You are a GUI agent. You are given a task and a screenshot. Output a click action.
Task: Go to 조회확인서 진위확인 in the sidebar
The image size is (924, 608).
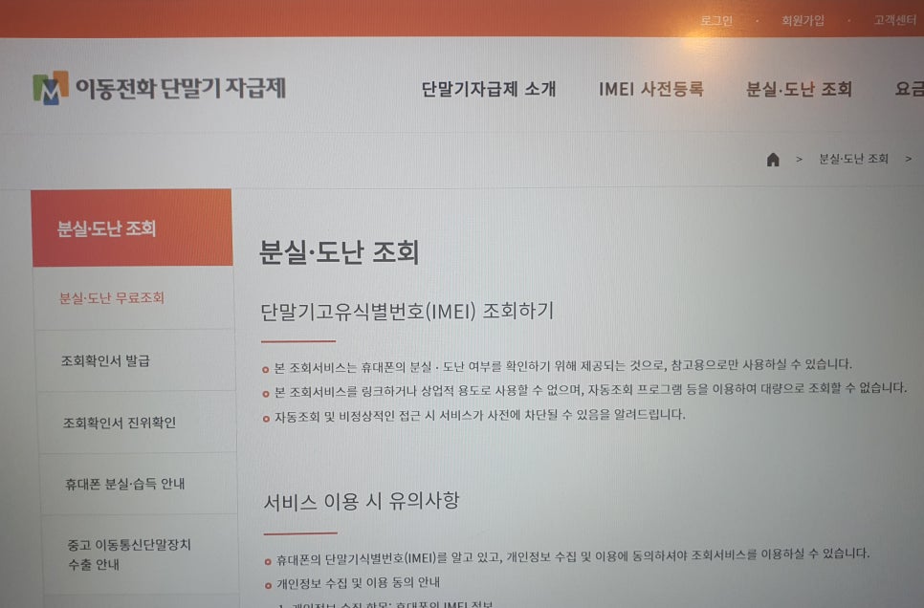pos(119,423)
